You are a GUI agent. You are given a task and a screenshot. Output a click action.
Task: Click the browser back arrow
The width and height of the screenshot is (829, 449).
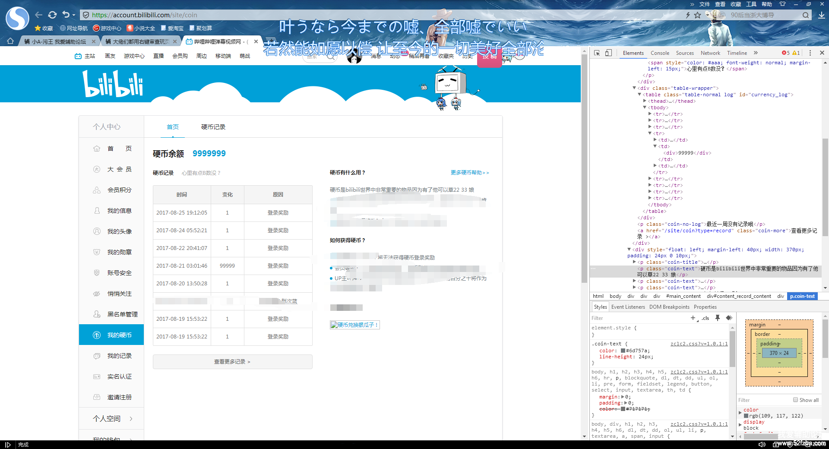(x=38, y=15)
